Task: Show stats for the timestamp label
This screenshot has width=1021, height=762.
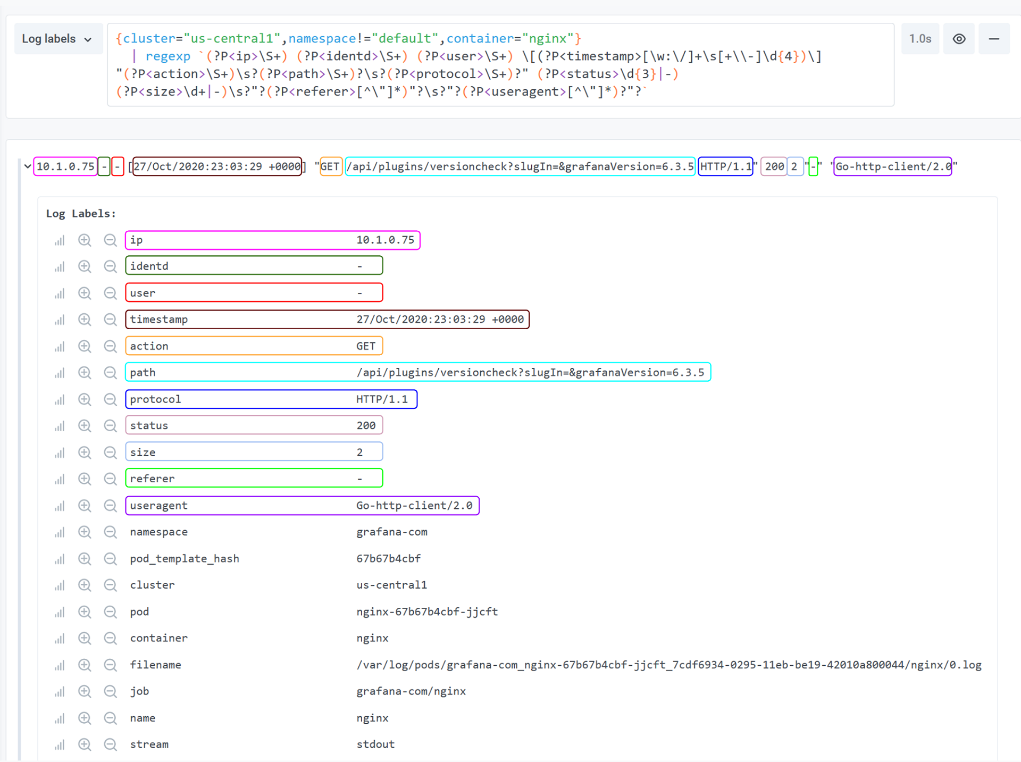Action: pos(59,319)
